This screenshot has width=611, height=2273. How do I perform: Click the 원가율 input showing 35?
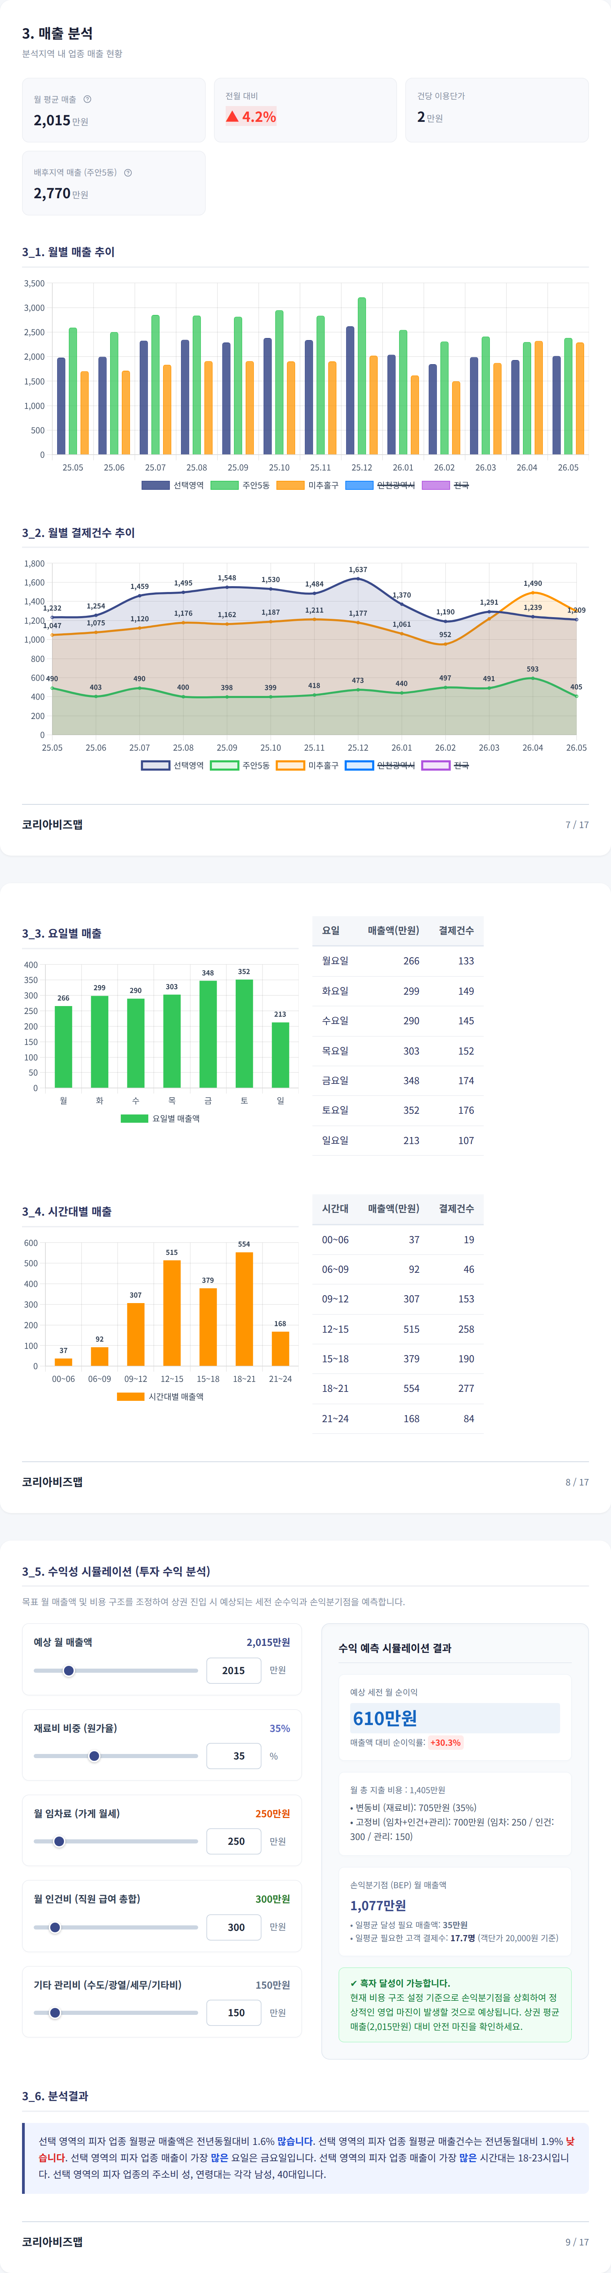pos(234,1756)
